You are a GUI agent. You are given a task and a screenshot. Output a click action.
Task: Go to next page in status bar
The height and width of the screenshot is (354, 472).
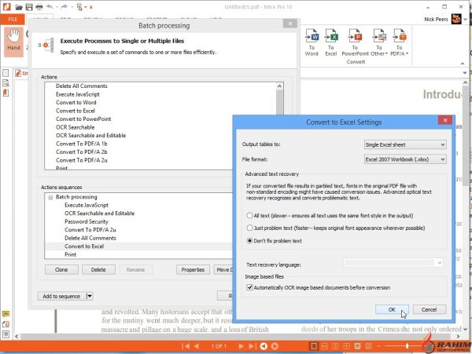241,346
